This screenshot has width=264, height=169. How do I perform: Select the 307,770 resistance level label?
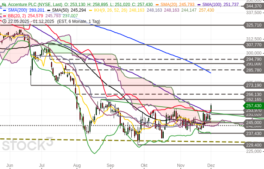coord(253,45)
